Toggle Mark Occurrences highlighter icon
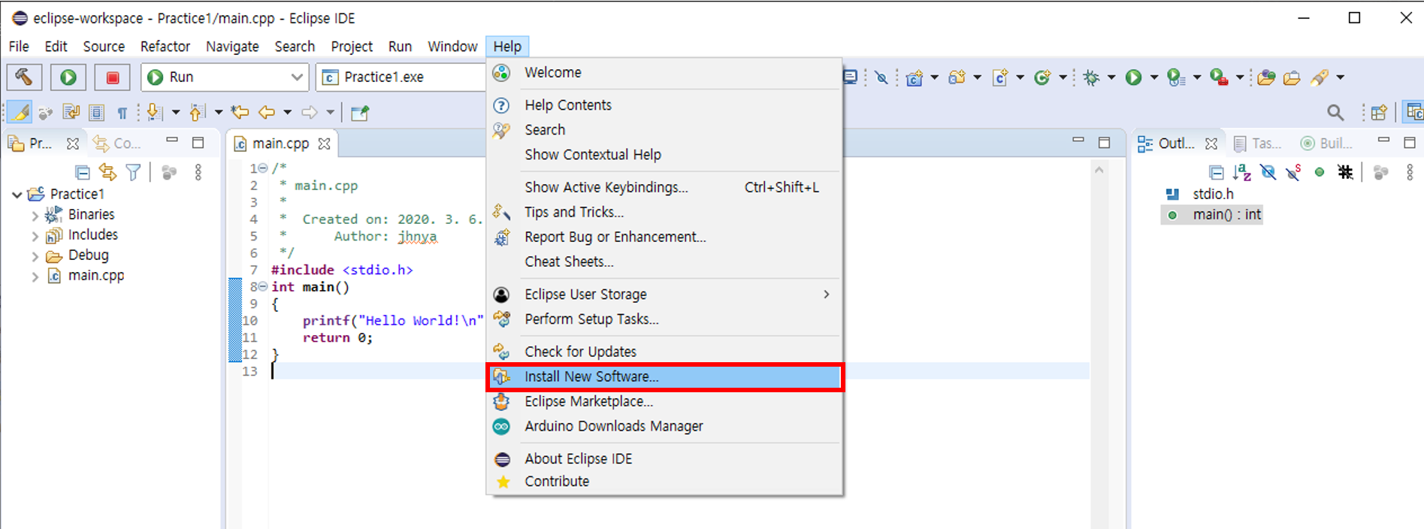This screenshot has width=1424, height=529. click(20, 113)
